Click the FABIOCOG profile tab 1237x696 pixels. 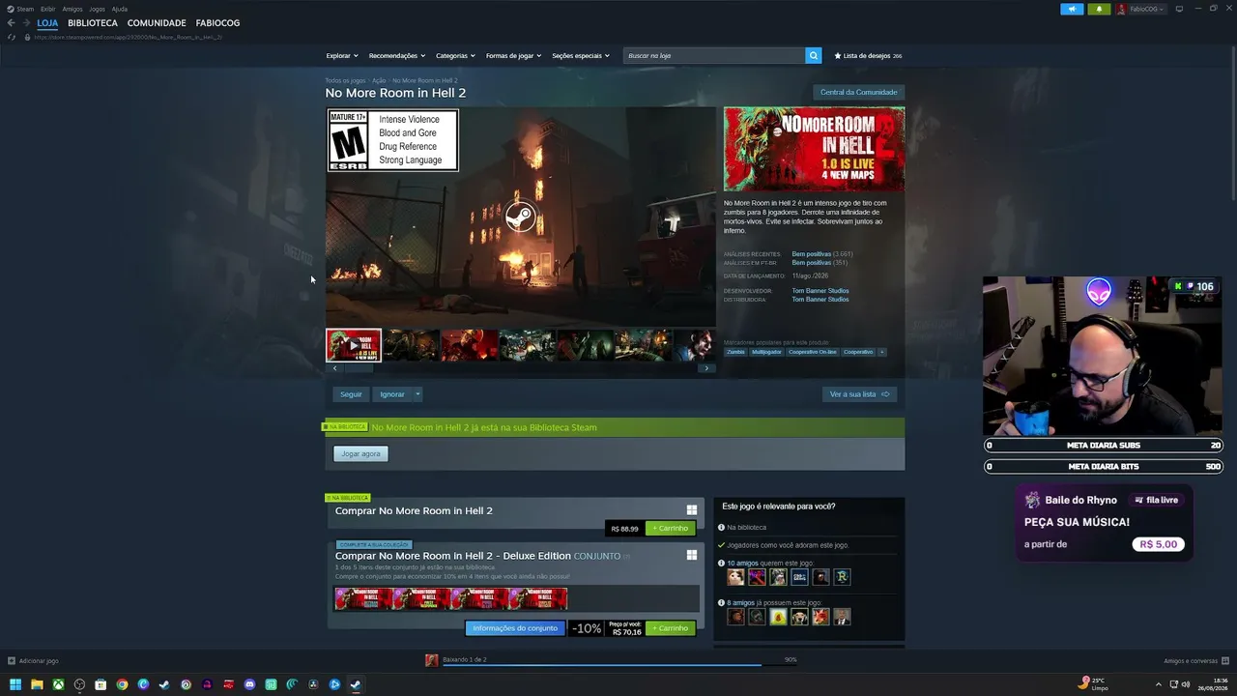click(x=217, y=22)
